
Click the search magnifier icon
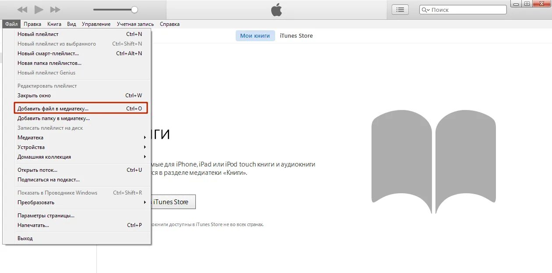(x=426, y=10)
